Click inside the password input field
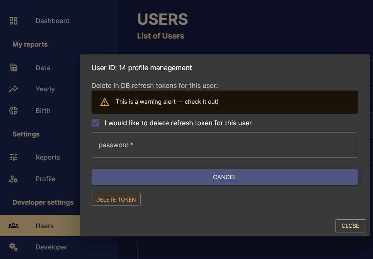 [x=225, y=145]
